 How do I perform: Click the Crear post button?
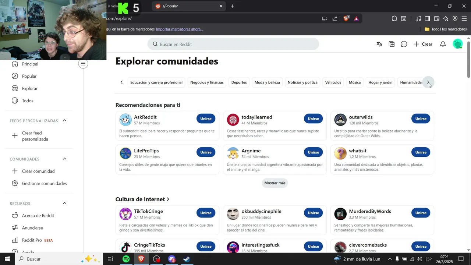pos(423,44)
